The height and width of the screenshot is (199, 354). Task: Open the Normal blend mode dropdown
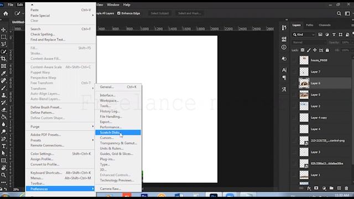click(x=309, y=43)
